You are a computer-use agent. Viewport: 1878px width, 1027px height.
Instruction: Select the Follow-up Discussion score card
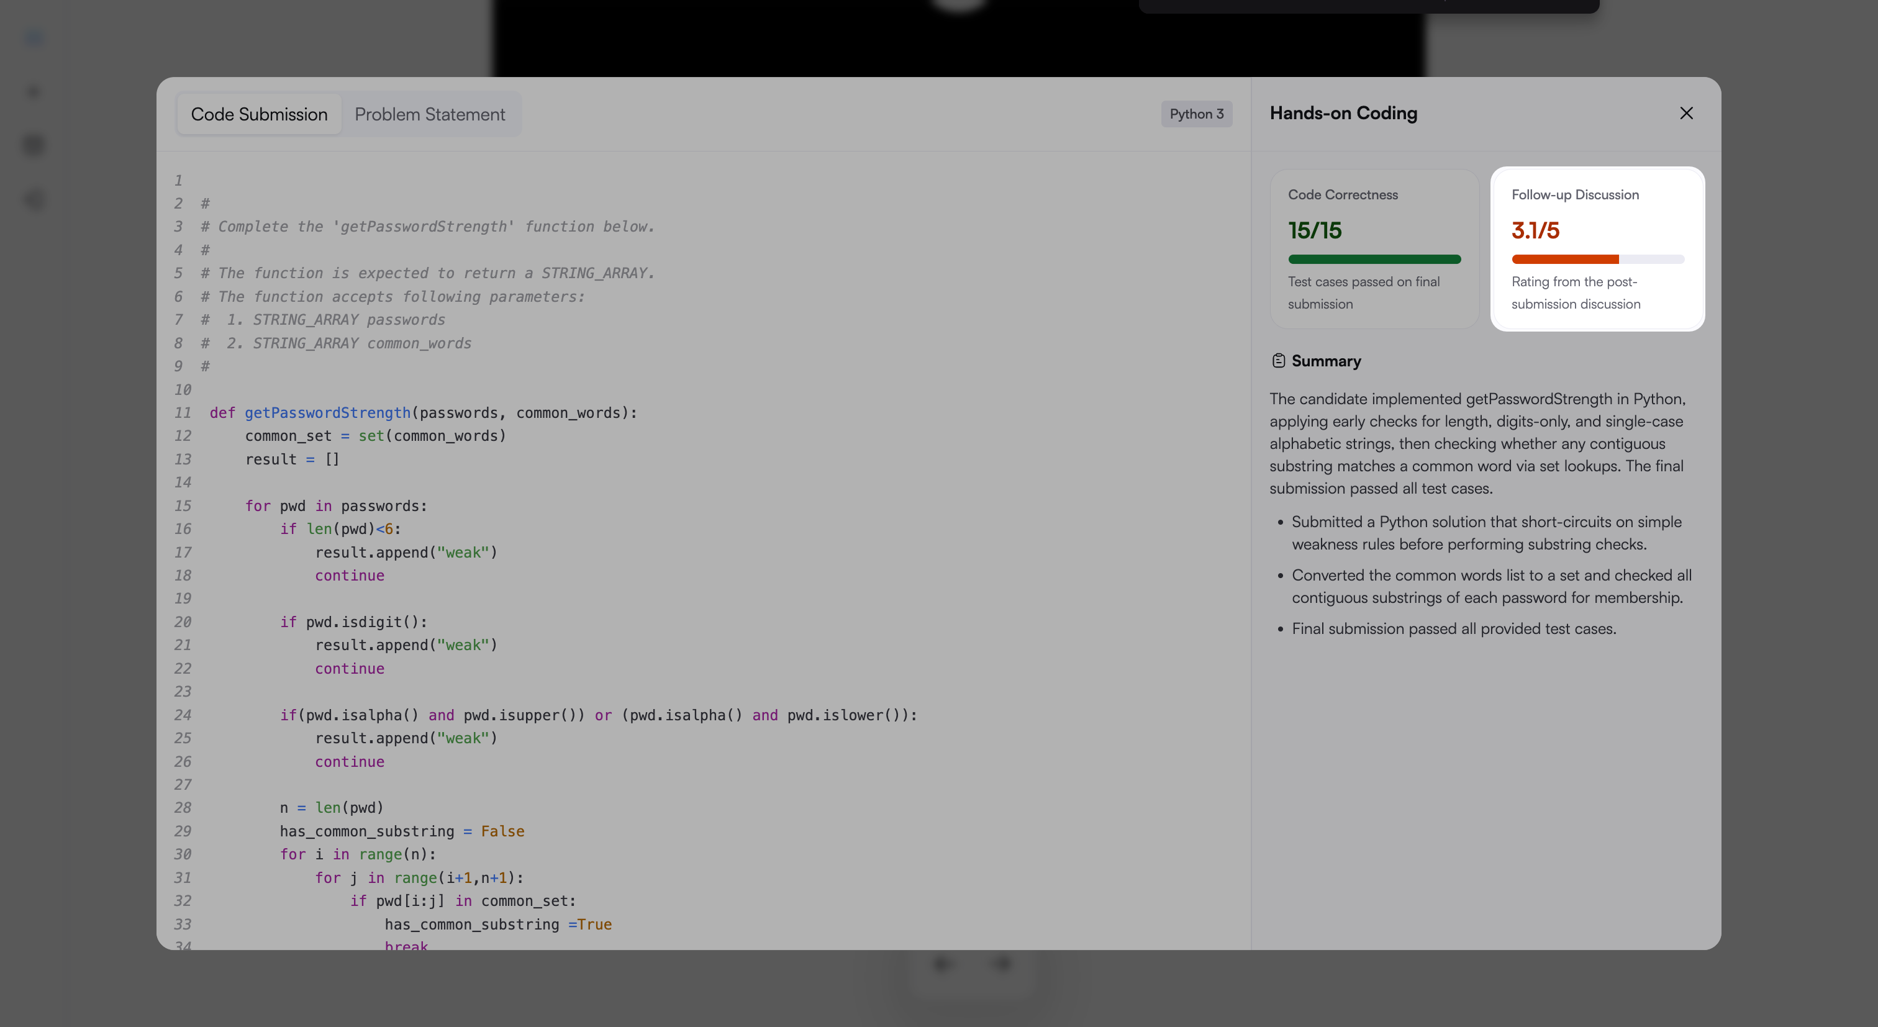(1597, 248)
